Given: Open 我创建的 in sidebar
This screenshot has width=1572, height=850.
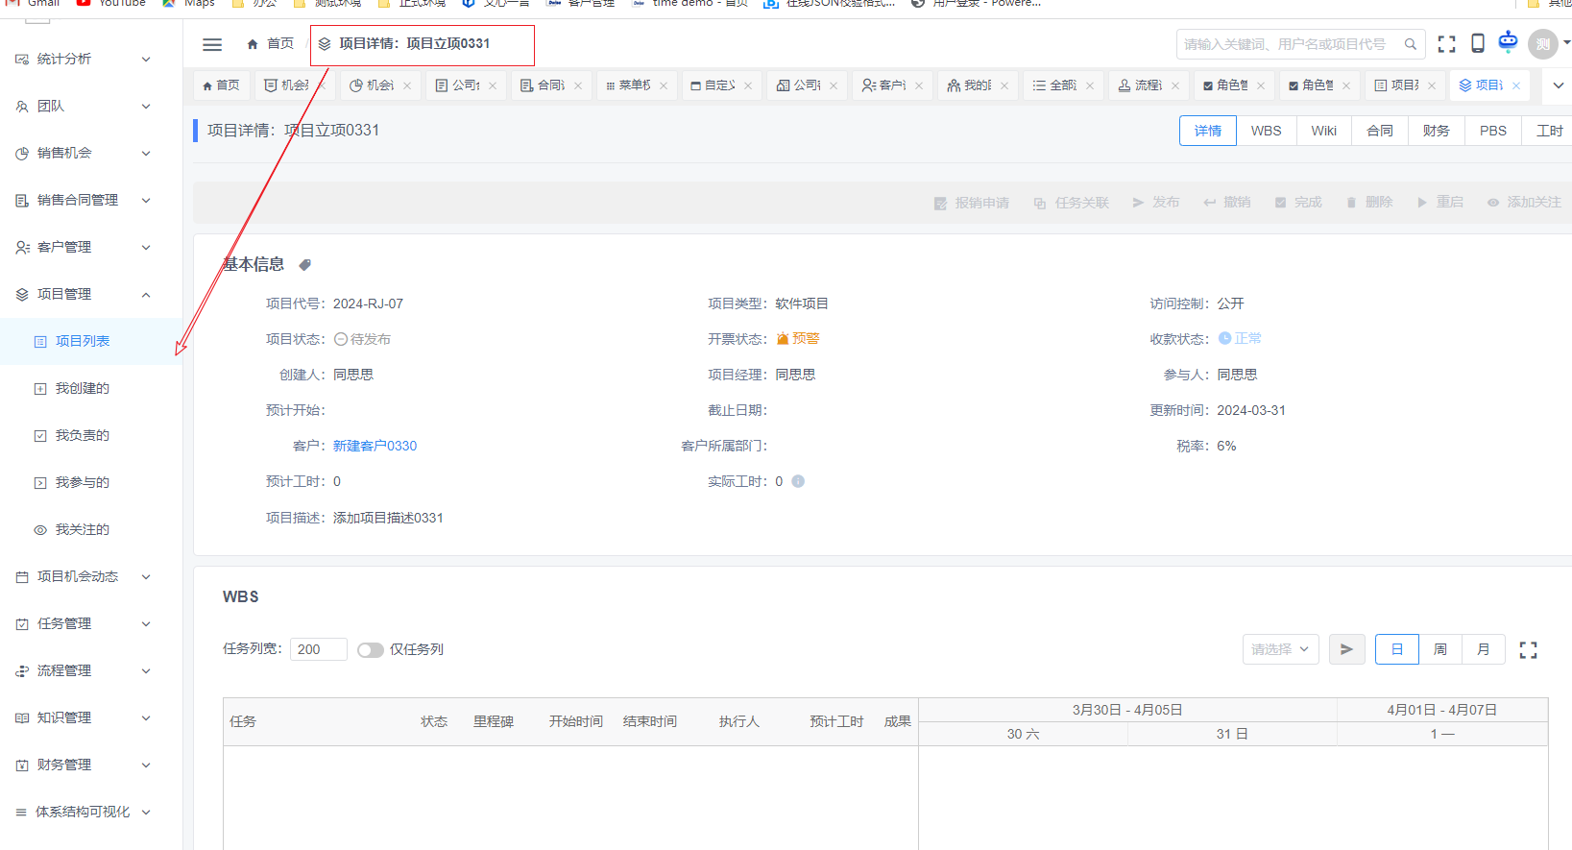Looking at the screenshot, I should [x=82, y=388].
